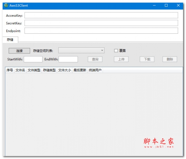Sort by the 最后更新 column header
The width and height of the screenshot is (186, 159).
click(80, 70)
